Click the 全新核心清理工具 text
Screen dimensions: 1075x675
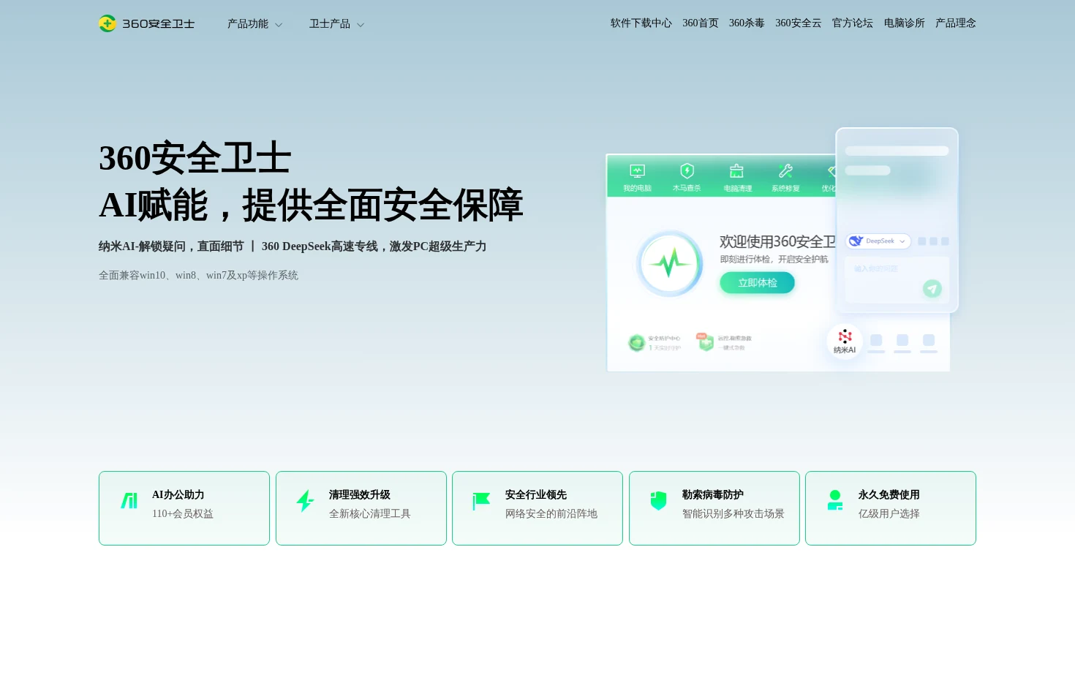(370, 514)
